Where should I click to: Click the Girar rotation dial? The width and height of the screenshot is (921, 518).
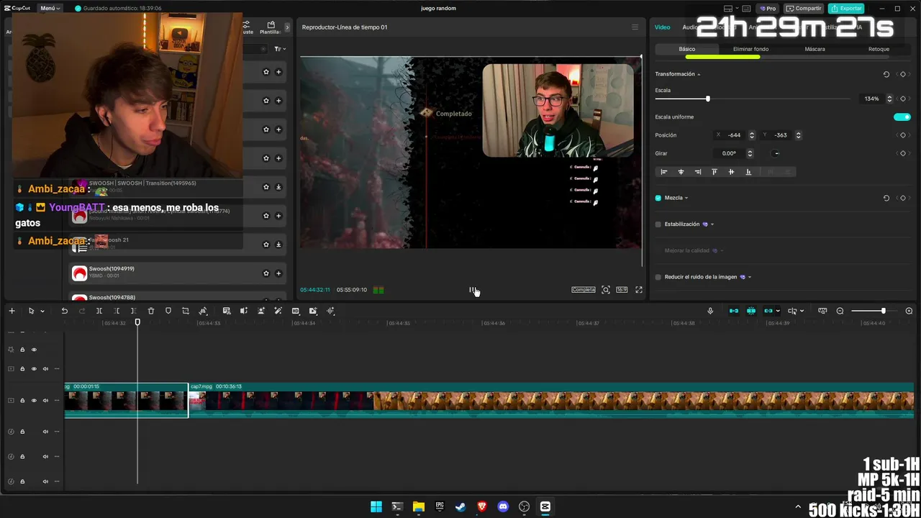(x=776, y=153)
